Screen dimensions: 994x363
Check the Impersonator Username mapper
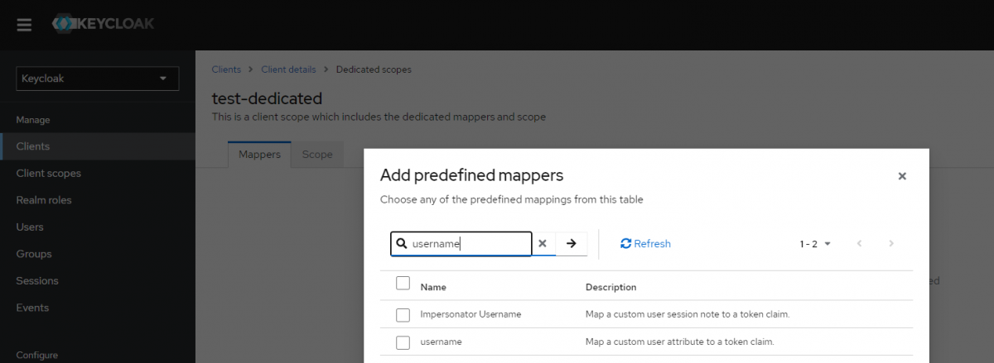pos(403,315)
